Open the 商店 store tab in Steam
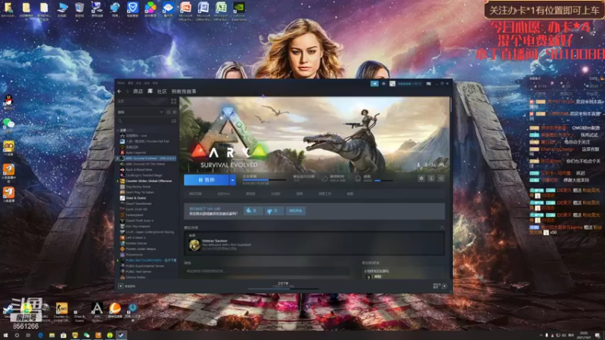The image size is (605, 340). 138,91
